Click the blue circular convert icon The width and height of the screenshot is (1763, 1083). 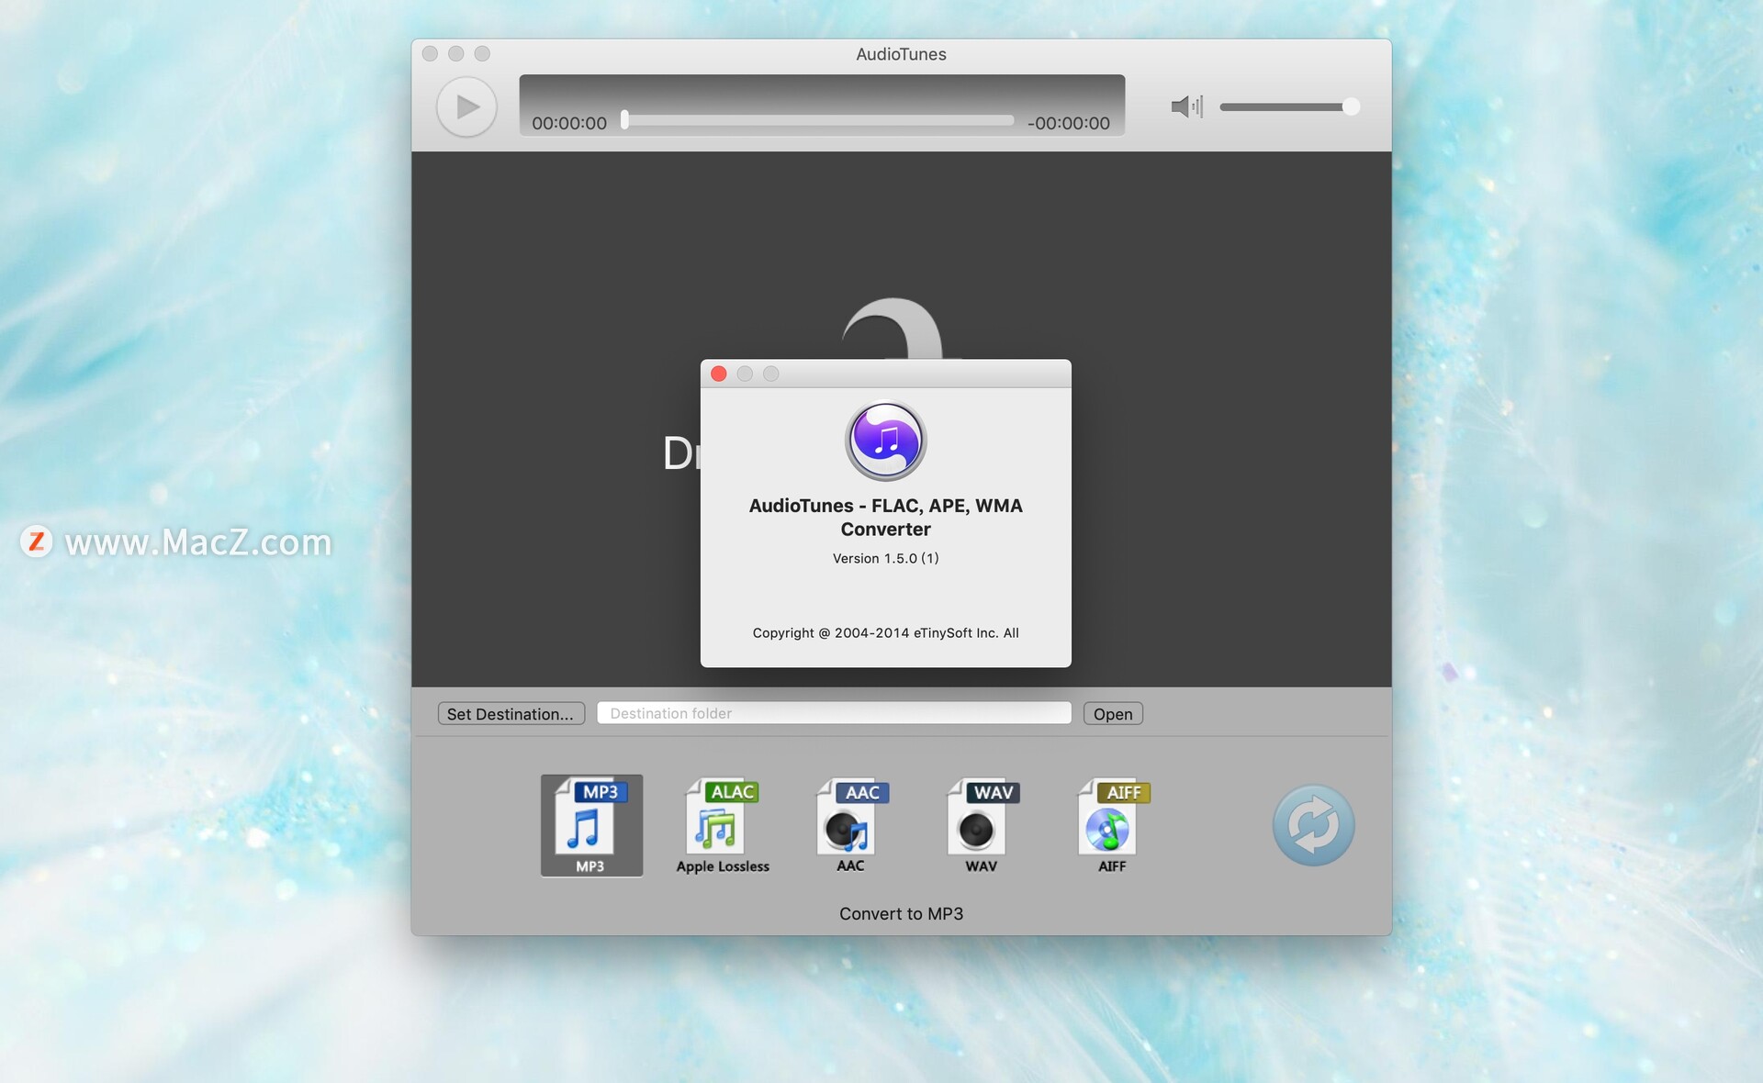(1313, 824)
